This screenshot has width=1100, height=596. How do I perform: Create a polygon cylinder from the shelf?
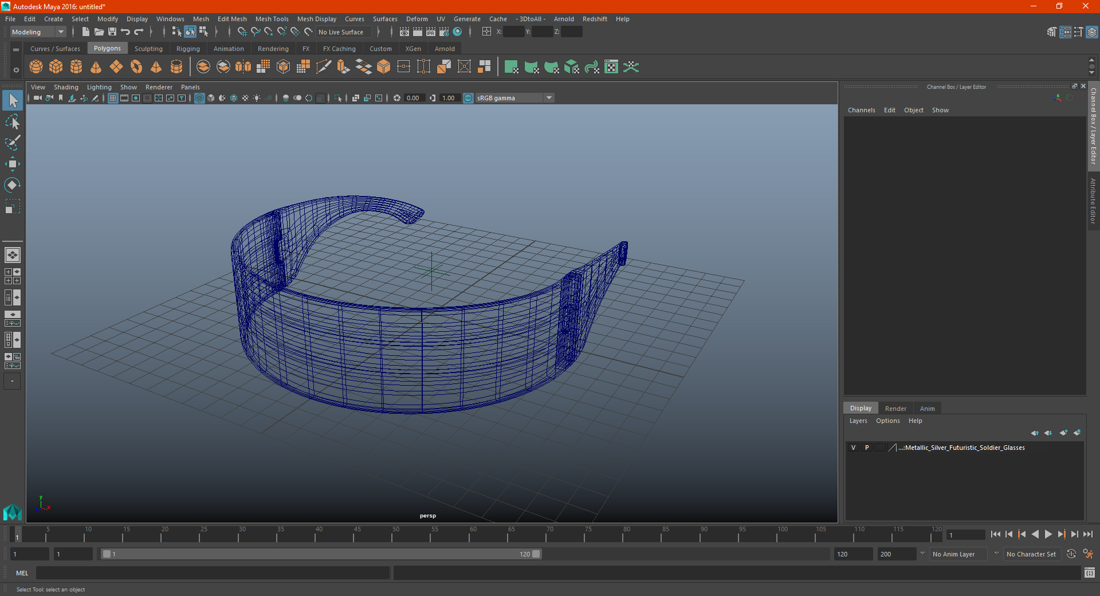76,67
